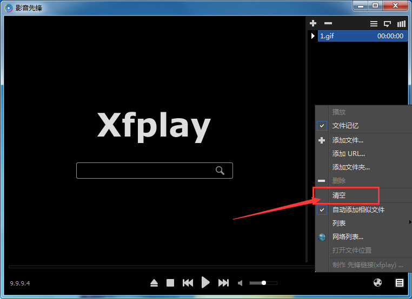Viewport: 412px width, 299px height.
Task: Click the volume slider handle
Action: 264,283
